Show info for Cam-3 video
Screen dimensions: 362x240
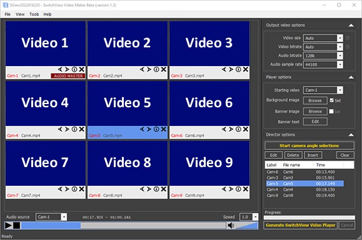click(238, 69)
